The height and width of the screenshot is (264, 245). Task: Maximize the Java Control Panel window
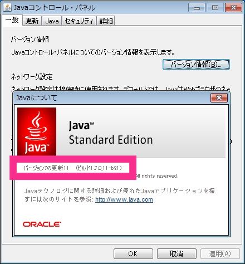coord(215,8)
